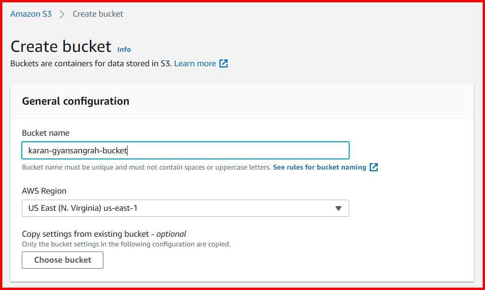Image resolution: width=485 pixels, height=290 pixels.
Task: Click the external link icon beside Learn more
Action: (x=223, y=63)
